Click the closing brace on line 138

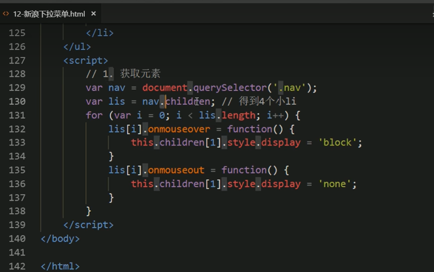(89, 211)
